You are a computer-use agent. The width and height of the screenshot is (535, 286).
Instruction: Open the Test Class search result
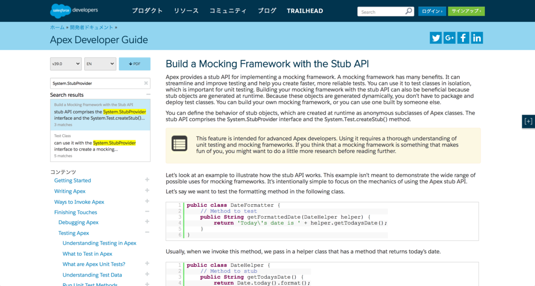pyautogui.click(x=100, y=146)
